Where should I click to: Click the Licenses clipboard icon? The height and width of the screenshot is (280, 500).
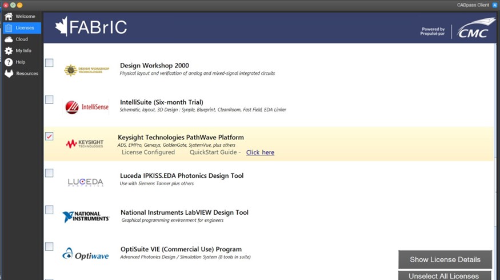tap(9, 28)
